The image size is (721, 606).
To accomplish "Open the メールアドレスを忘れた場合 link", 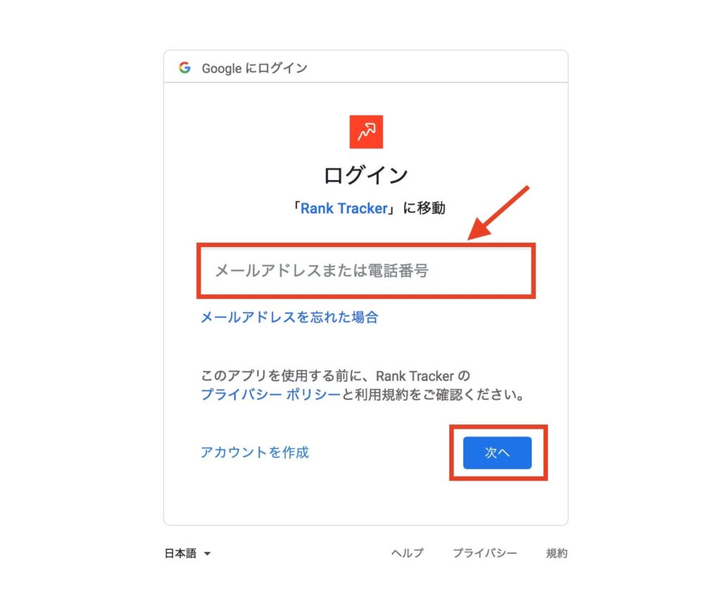I will click(x=289, y=317).
